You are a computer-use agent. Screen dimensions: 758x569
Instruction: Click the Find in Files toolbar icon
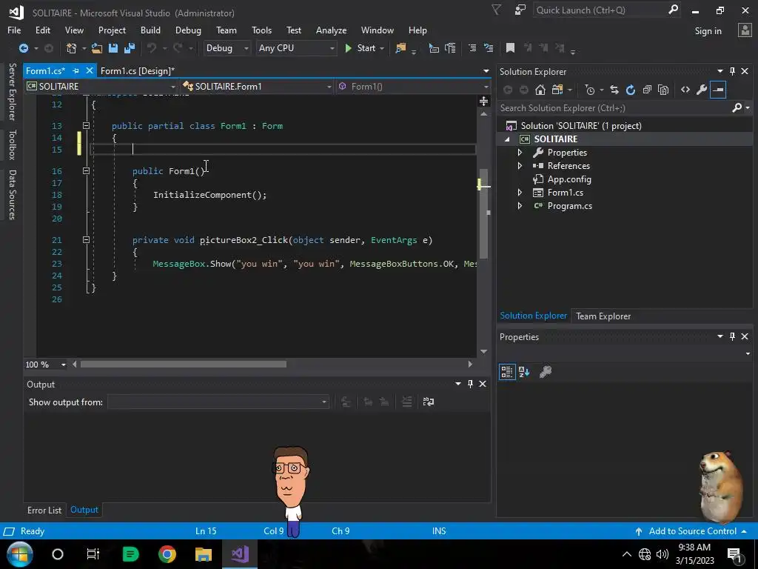[x=400, y=48]
